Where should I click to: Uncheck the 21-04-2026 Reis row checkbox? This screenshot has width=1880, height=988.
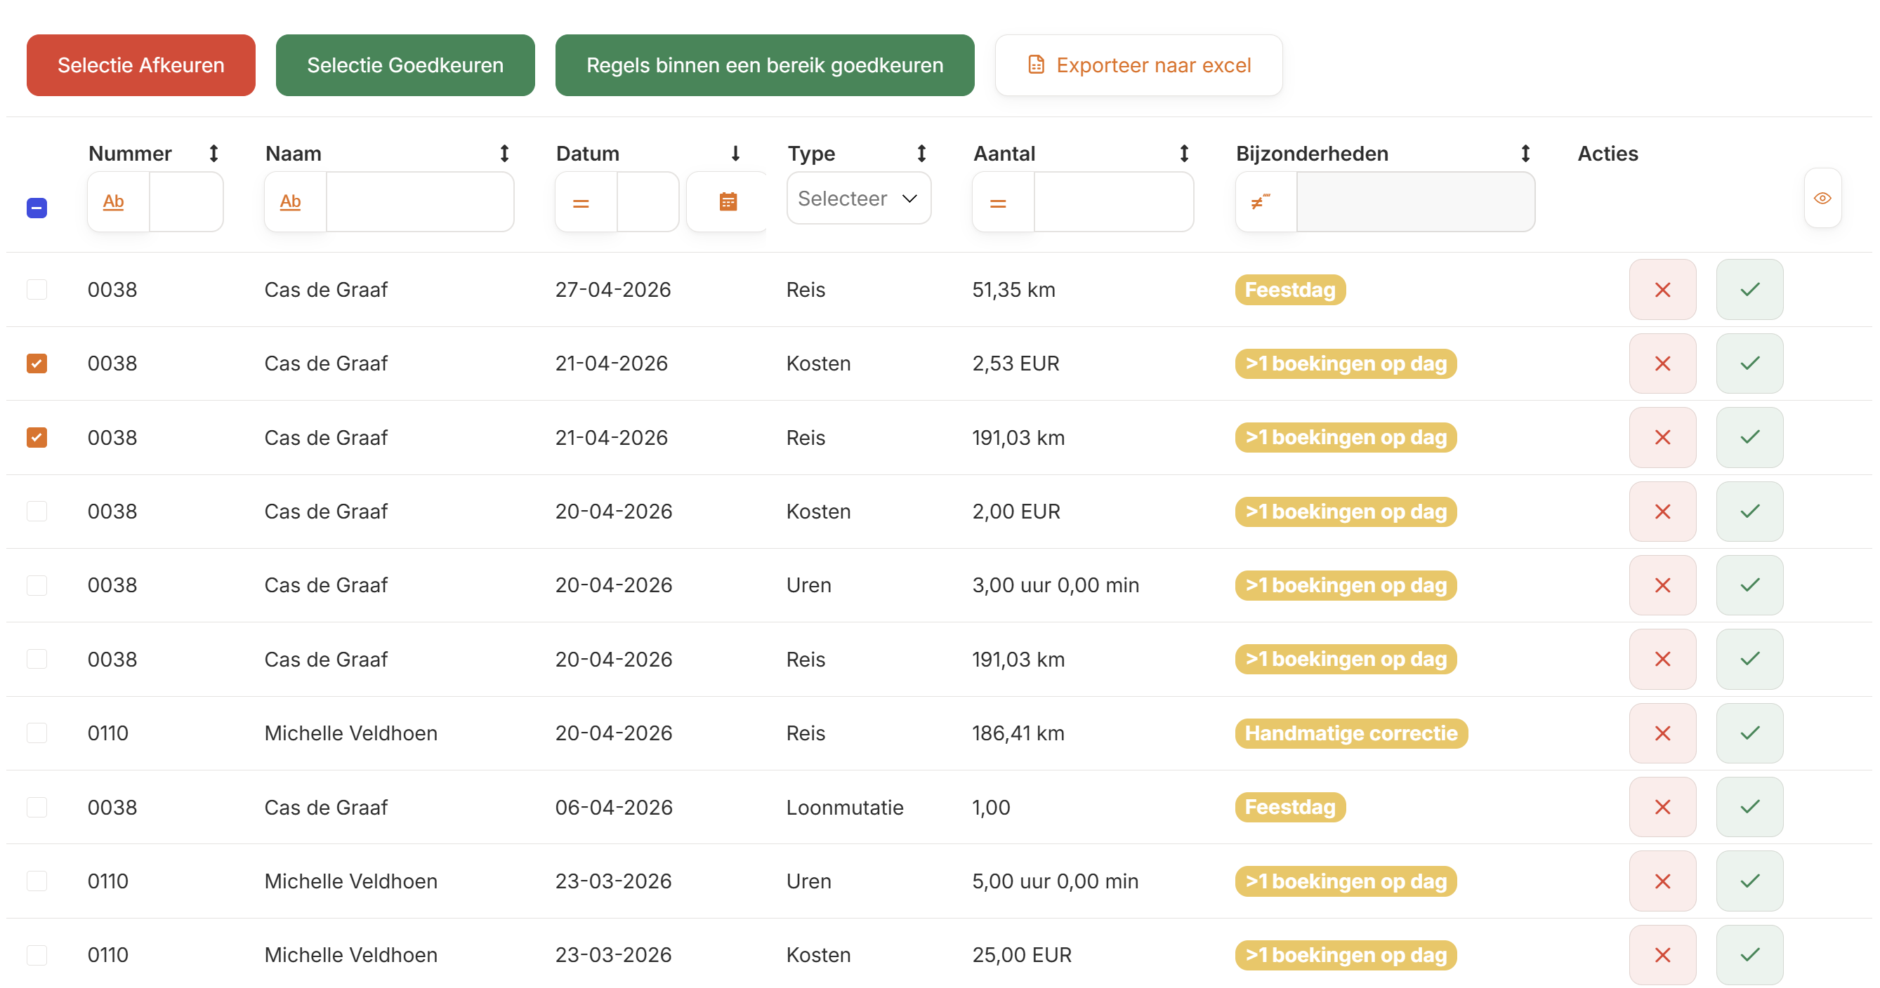coord(37,437)
